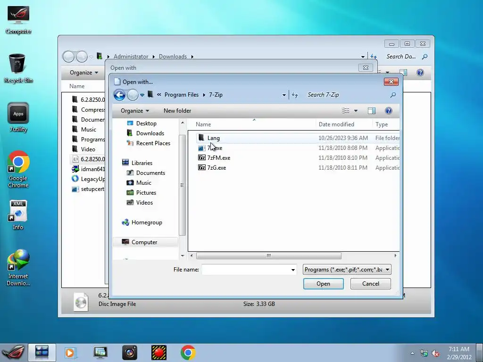Click Program Files in the breadcrumb path
Viewport: 483px width, 362px height.
(182, 95)
